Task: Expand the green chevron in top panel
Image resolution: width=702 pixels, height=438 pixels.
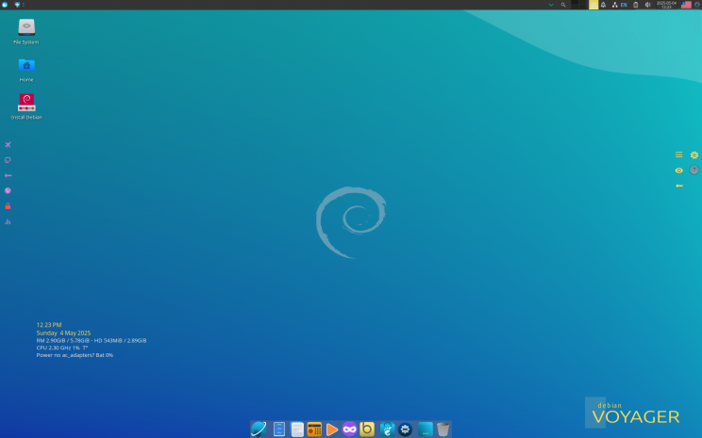Action: point(551,5)
